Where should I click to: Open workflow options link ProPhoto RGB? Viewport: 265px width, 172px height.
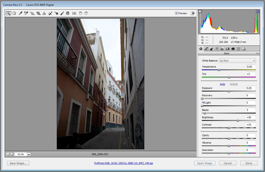click(123, 163)
